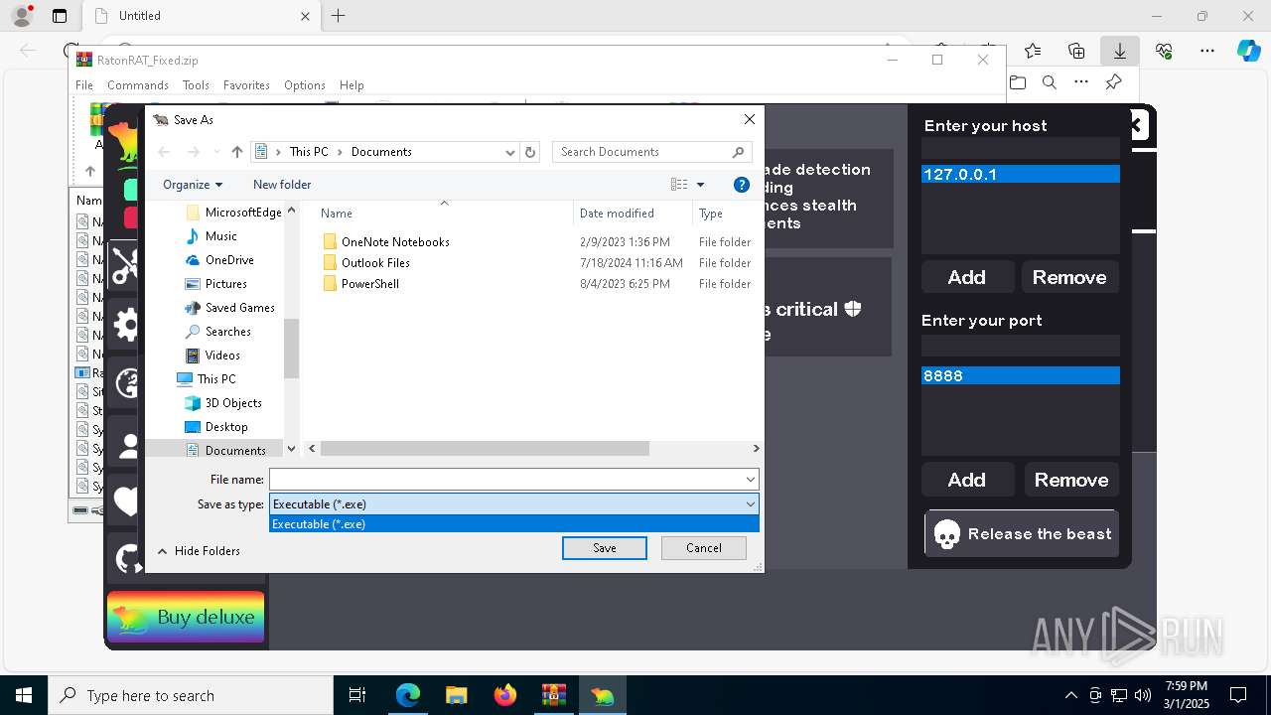Viewport: 1271px width, 715px height.
Task: Open the settings gear in the sidebar
Action: click(x=126, y=325)
